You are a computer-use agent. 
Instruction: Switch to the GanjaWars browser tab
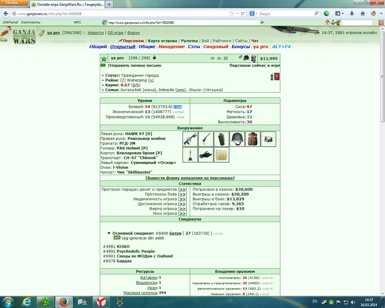[68, 5]
